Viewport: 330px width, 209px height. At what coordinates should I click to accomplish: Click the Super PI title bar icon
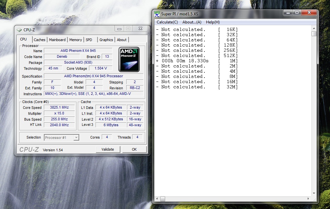point(157,14)
